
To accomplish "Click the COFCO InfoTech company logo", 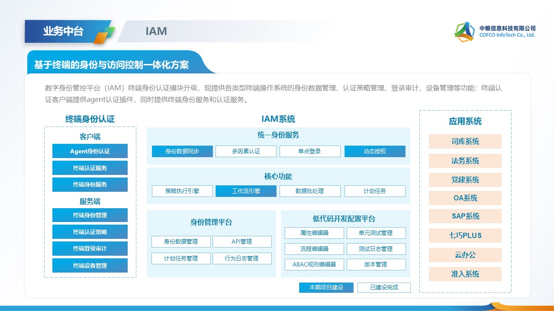I will point(495,32).
